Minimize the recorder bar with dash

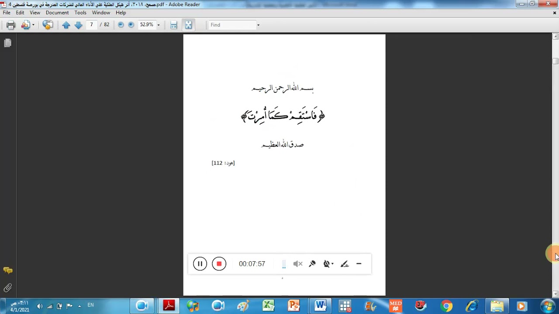click(x=359, y=264)
